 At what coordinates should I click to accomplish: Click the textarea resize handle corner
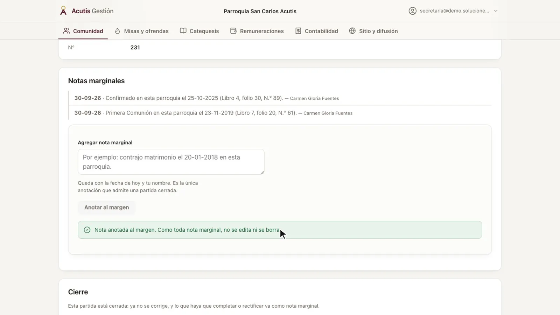(x=262, y=172)
